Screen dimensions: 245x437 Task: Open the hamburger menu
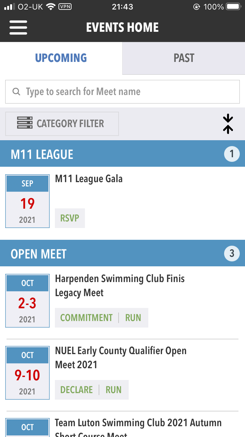tap(18, 28)
